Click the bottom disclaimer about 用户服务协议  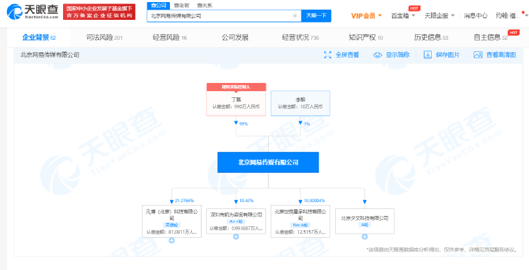click(441, 249)
